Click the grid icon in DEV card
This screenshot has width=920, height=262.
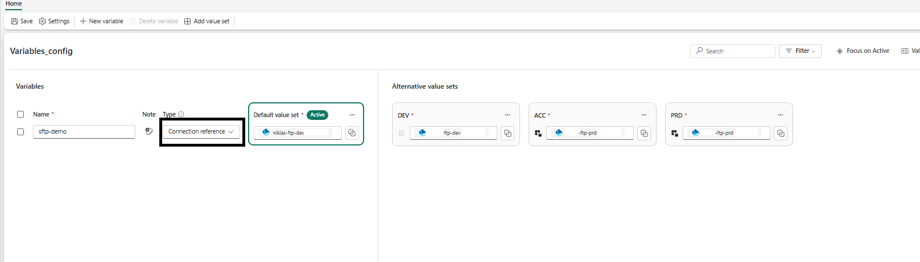coord(402,134)
